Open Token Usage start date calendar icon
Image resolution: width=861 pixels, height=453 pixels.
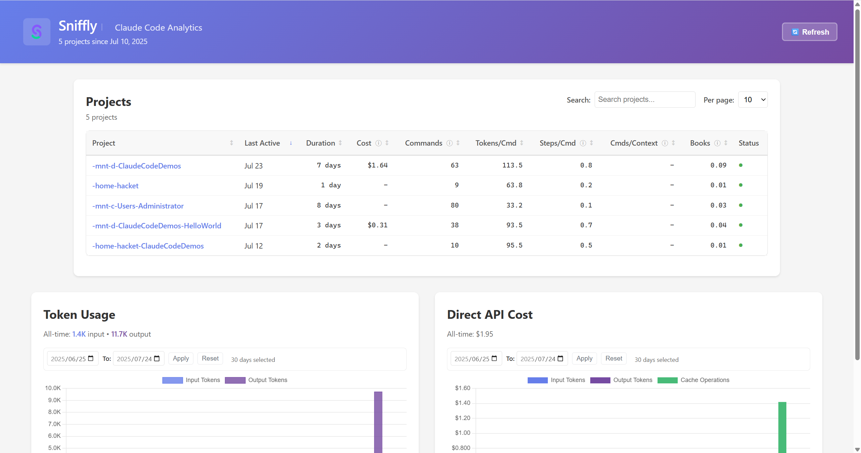click(x=90, y=358)
